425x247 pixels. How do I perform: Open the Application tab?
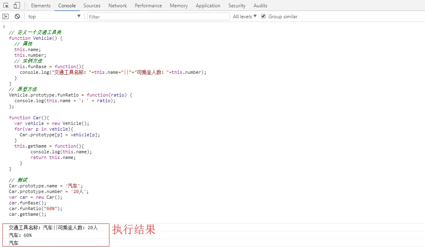[208, 5]
